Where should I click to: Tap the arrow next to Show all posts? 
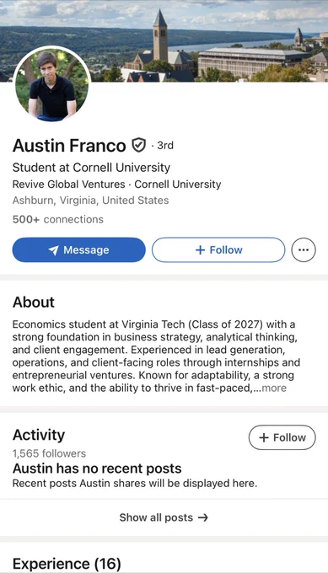tap(203, 517)
